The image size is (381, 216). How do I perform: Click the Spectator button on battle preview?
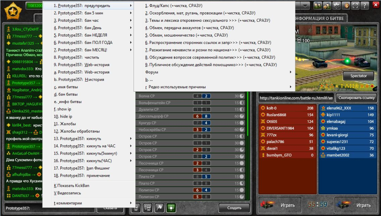click(359, 76)
